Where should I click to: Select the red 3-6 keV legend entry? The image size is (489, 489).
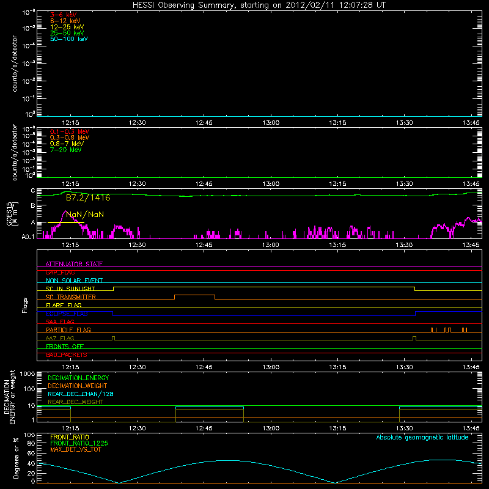coord(64,15)
